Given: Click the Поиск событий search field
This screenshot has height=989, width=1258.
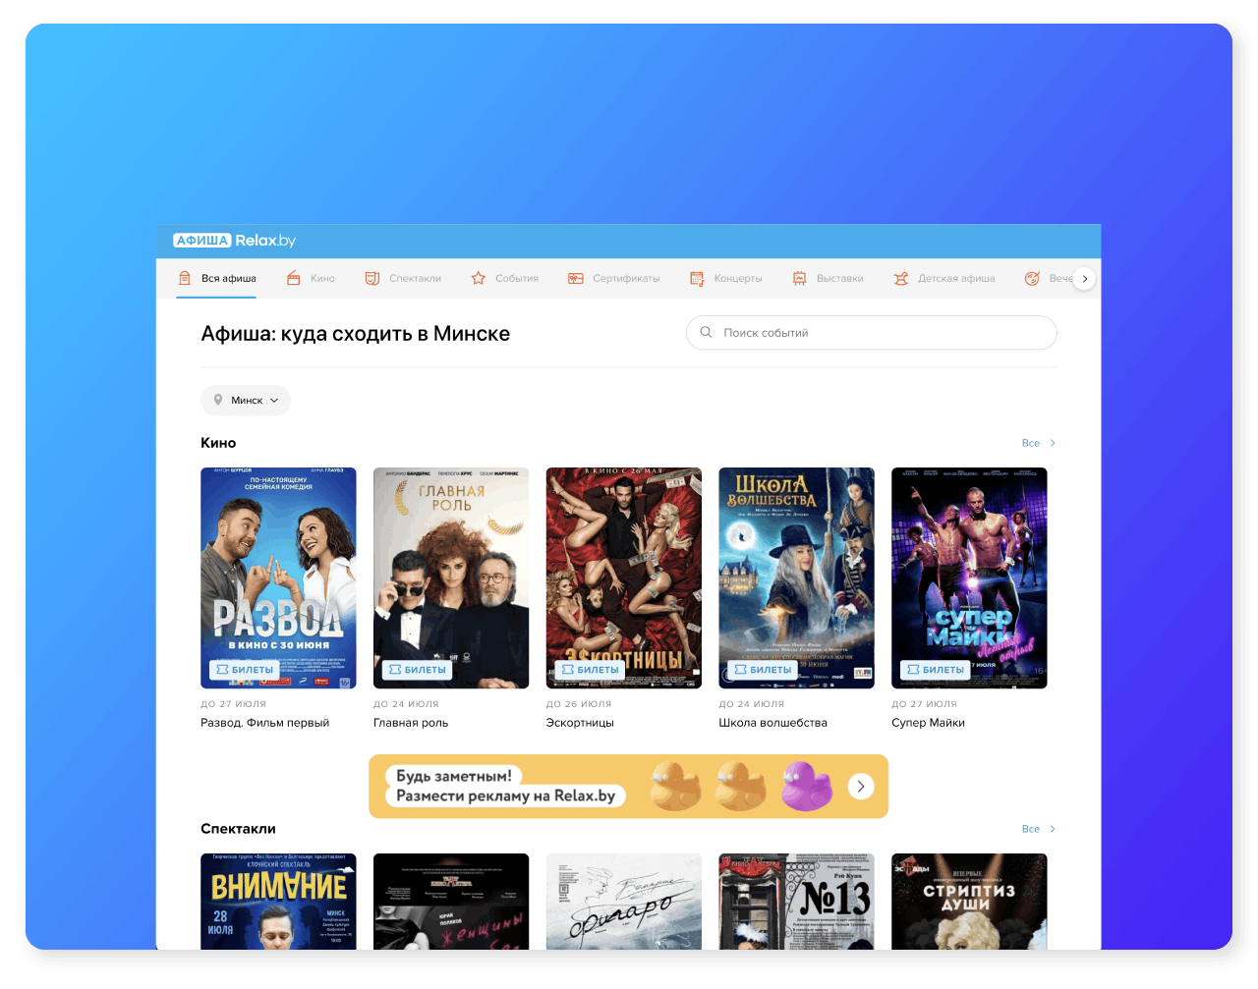Looking at the screenshot, I should 871,332.
